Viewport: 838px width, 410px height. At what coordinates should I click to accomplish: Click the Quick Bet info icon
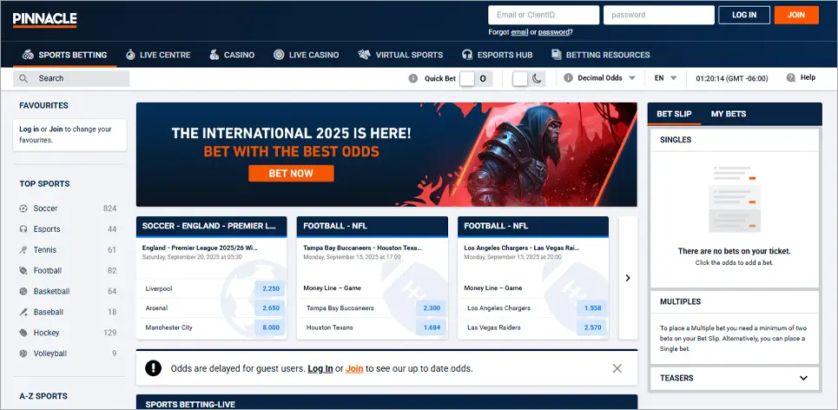[413, 78]
